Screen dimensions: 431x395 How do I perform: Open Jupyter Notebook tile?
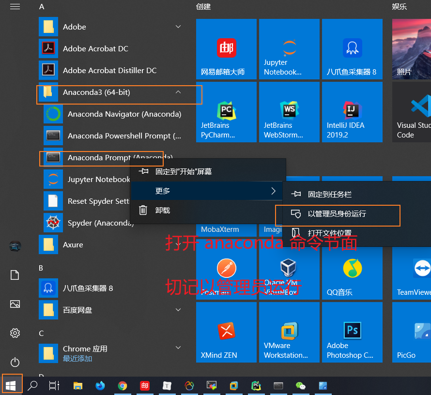[289, 49]
